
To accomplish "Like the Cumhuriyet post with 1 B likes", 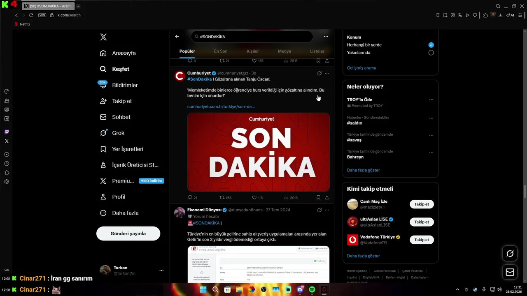I will point(257,197).
